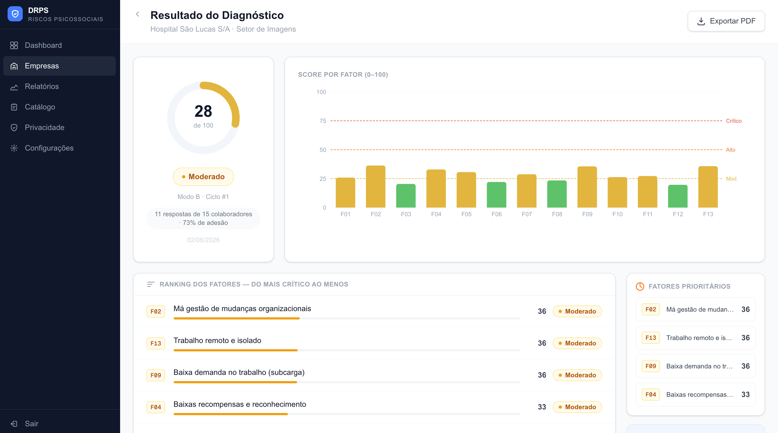
Task: Click the green F12 bar in the chart
Action: [678, 196]
